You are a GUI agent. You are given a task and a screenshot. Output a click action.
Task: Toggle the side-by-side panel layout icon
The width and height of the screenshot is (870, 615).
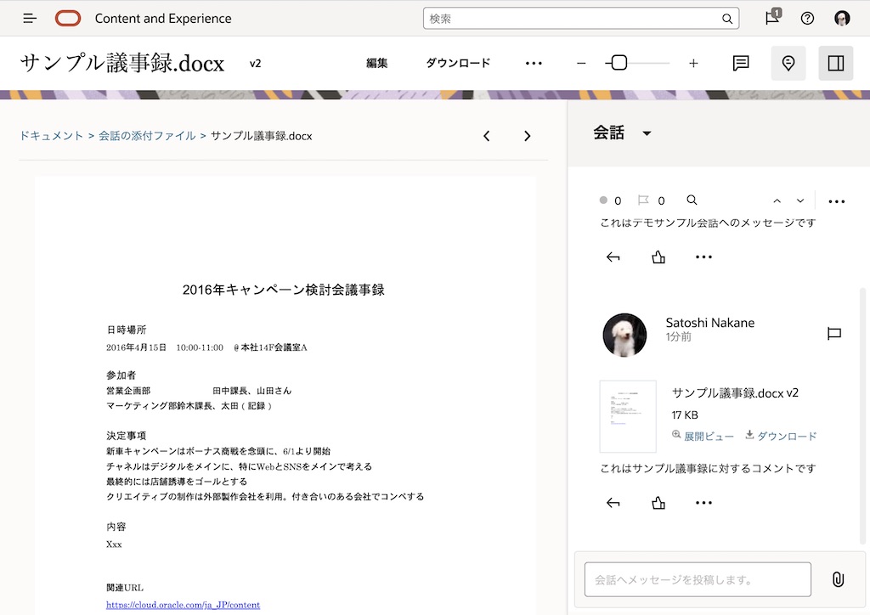point(837,63)
